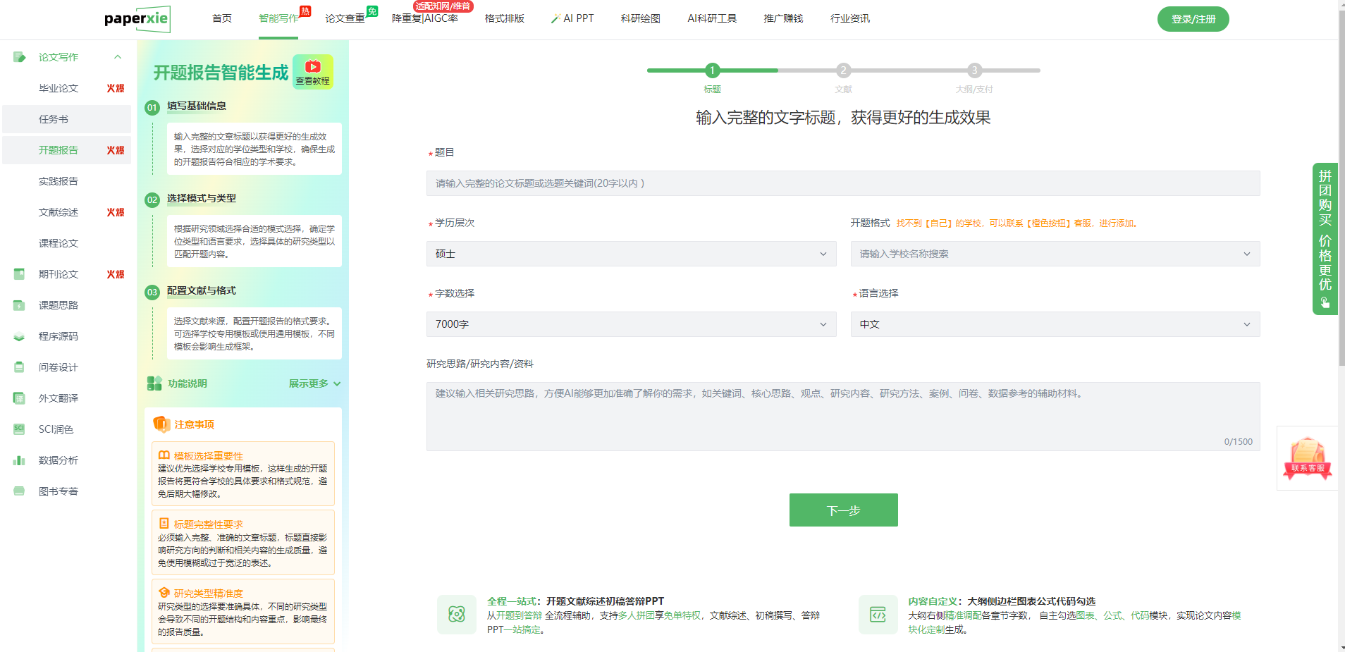Click the 登录/注册 button
The image size is (1345, 652).
click(x=1193, y=19)
